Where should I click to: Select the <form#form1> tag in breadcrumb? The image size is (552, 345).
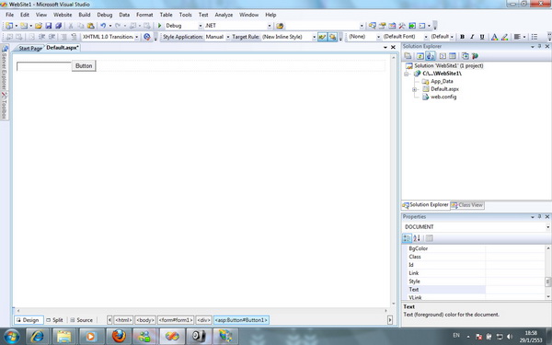pyautogui.click(x=176, y=320)
